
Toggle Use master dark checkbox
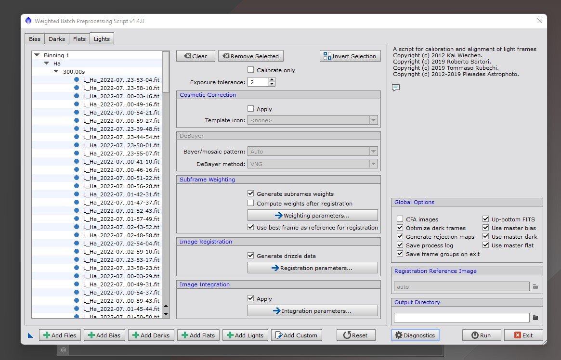[485, 236]
